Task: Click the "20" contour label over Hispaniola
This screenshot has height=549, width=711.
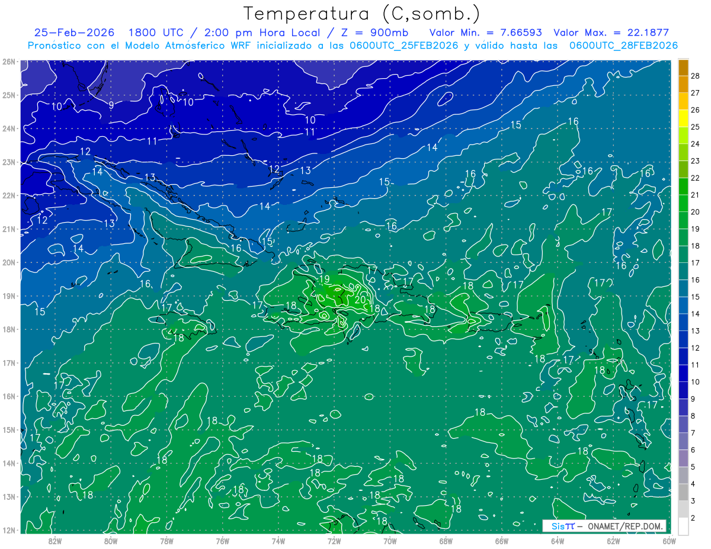Action: [x=360, y=300]
